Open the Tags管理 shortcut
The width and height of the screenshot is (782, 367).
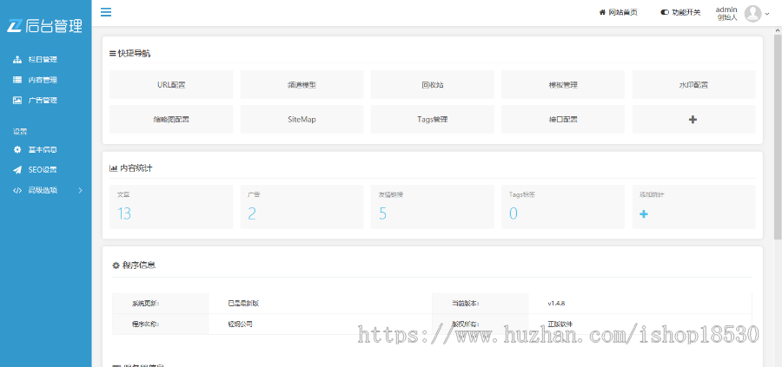[433, 120]
